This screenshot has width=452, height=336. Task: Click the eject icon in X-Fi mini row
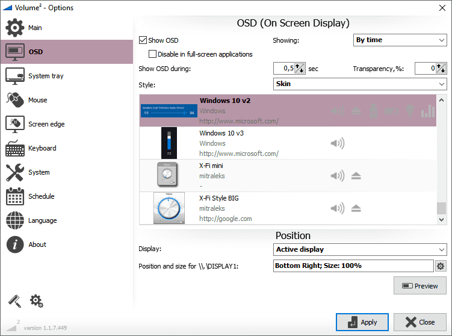(356, 176)
